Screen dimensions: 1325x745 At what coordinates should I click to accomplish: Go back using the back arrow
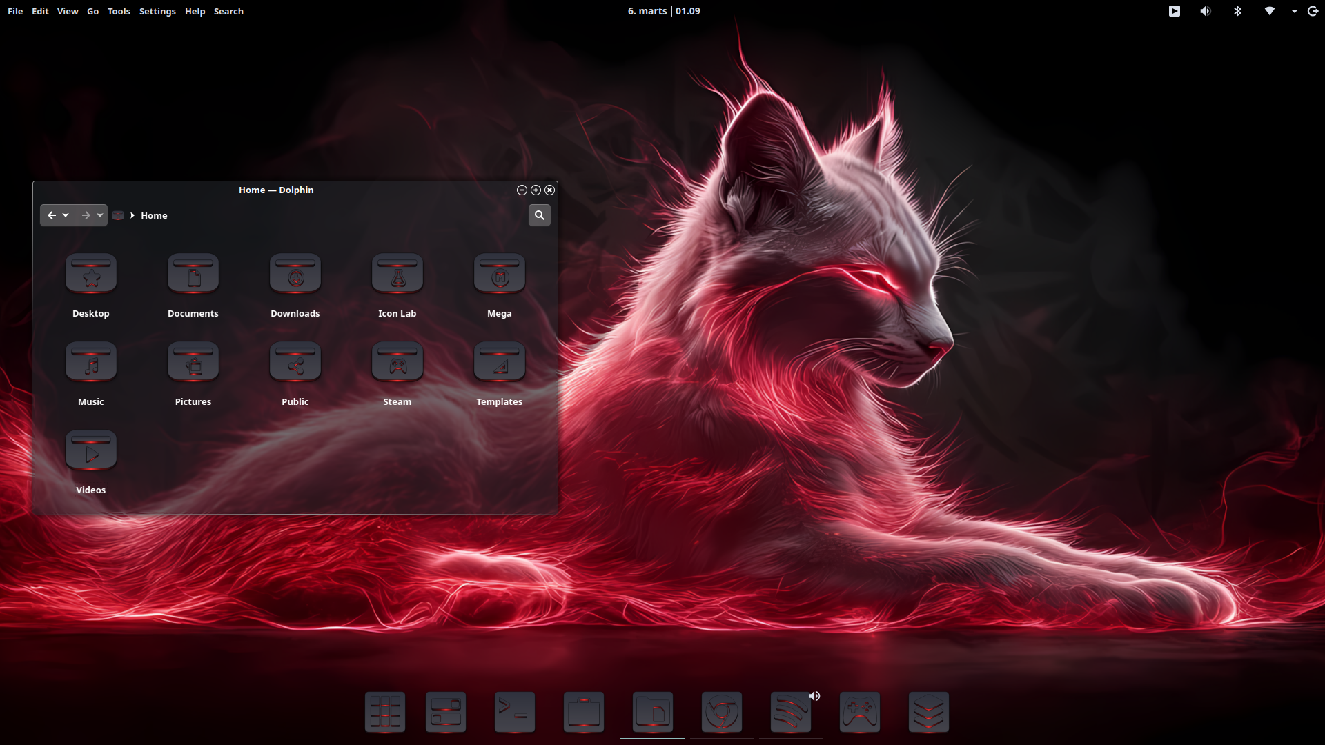click(52, 215)
